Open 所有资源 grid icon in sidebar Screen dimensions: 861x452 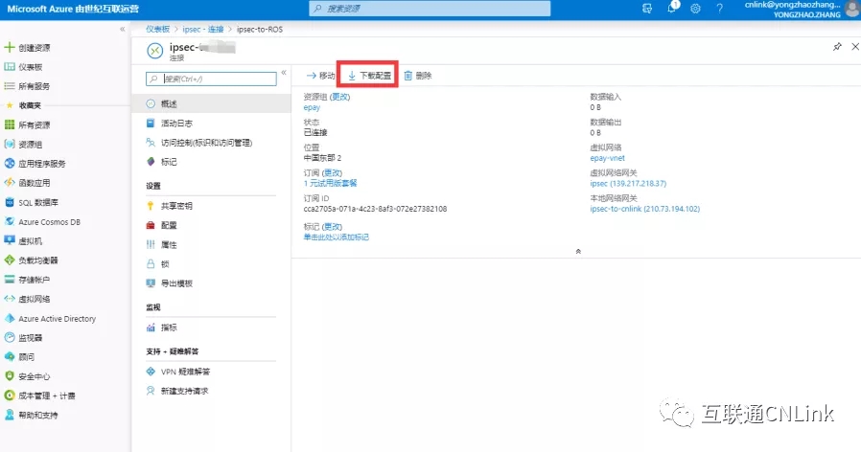point(10,124)
